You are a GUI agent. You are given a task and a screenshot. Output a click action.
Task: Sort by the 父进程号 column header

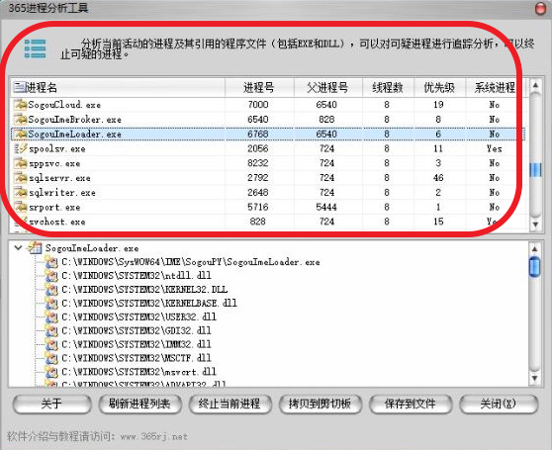328,87
